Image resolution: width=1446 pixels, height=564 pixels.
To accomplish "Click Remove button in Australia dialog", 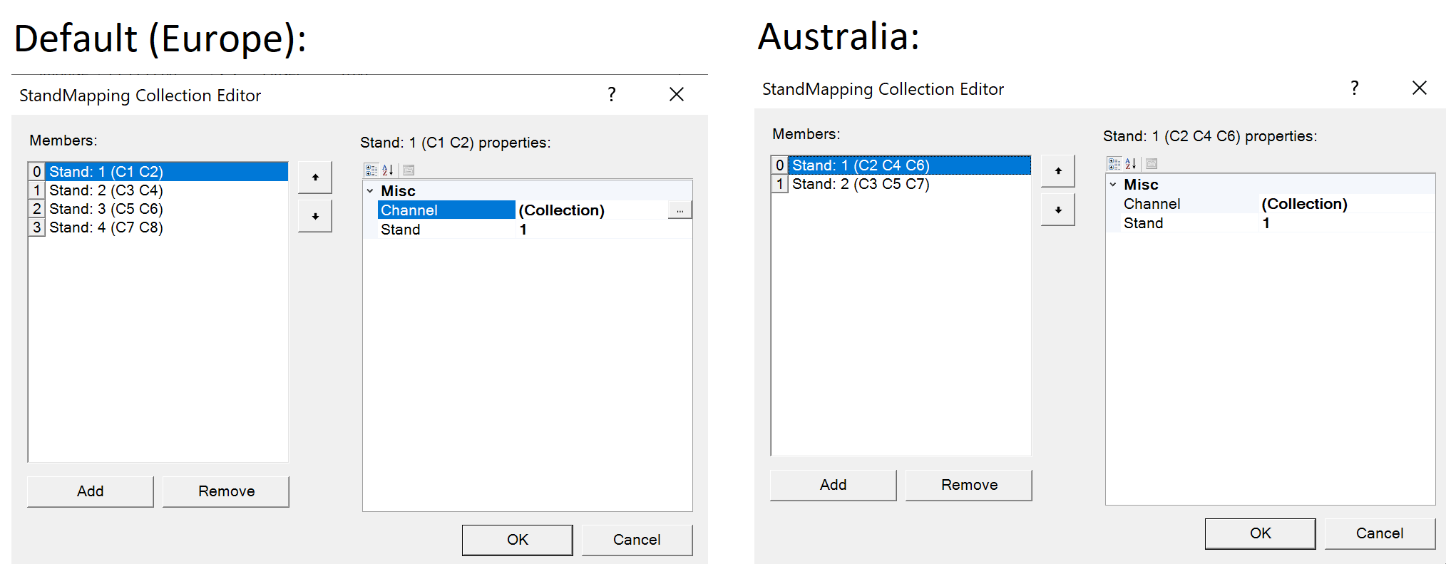I will [x=969, y=485].
